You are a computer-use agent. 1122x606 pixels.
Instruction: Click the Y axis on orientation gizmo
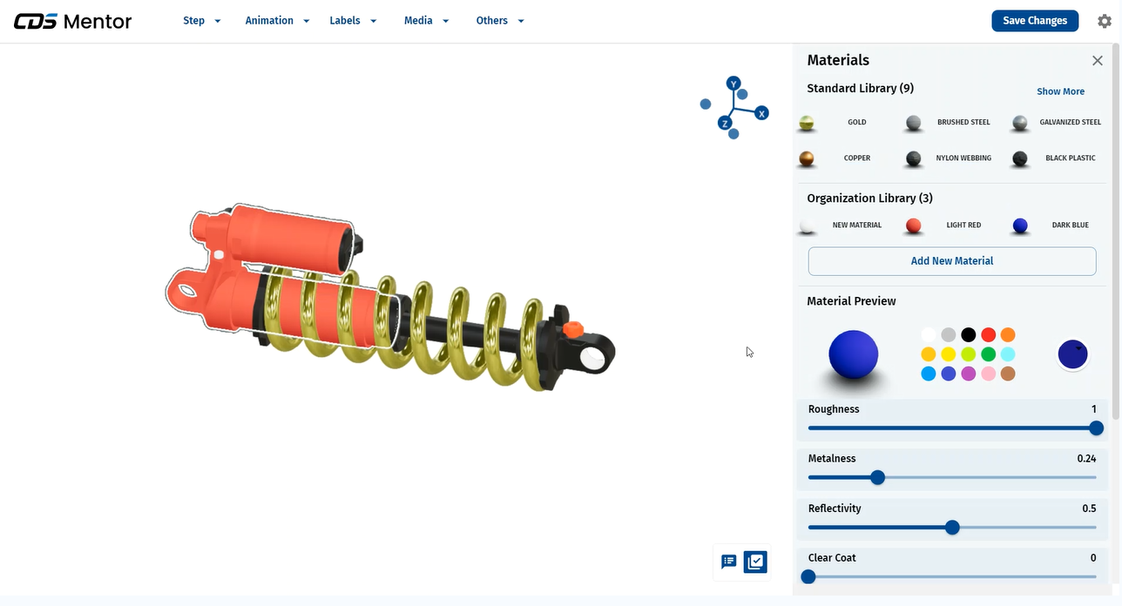coord(733,84)
